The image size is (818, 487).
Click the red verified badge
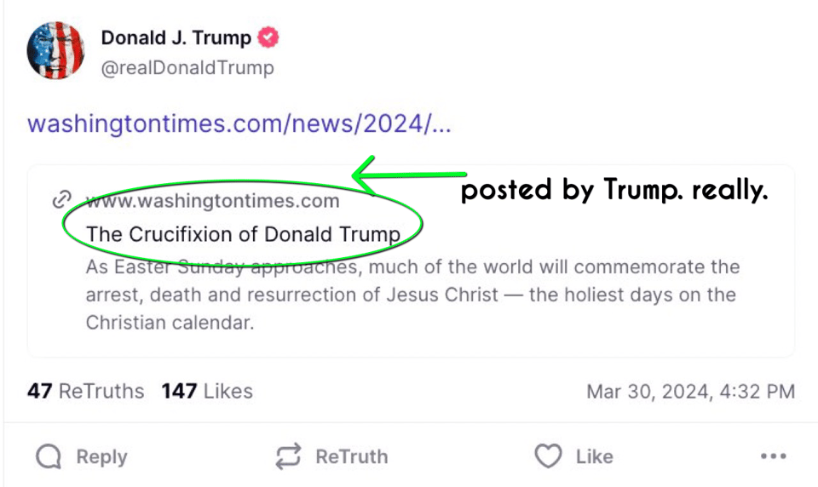pos(270,38)
